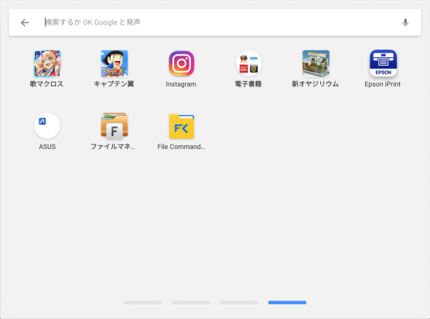Screen dimensions: 430x319
Task: Tap the back arrow in search bar
Action: [25, 22]
